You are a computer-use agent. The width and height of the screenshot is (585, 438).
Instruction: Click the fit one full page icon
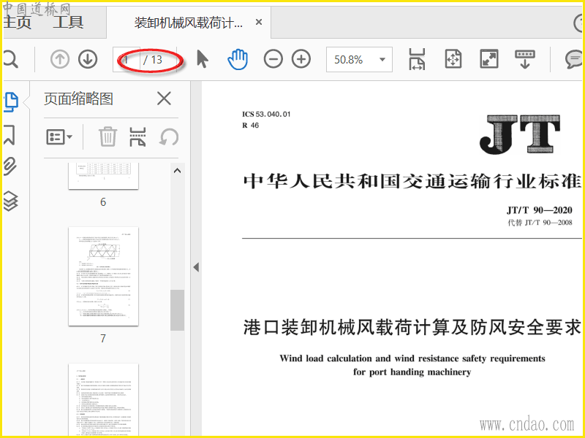tap(453, 59)
